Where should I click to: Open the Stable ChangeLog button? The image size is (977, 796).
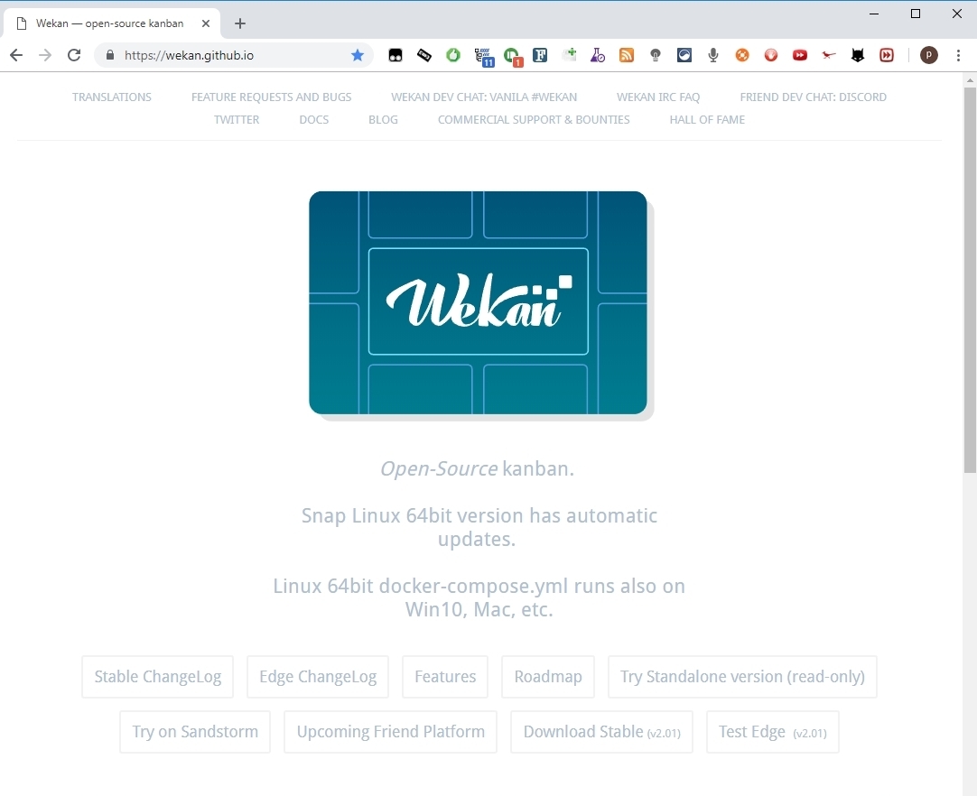tap(158, 677)
